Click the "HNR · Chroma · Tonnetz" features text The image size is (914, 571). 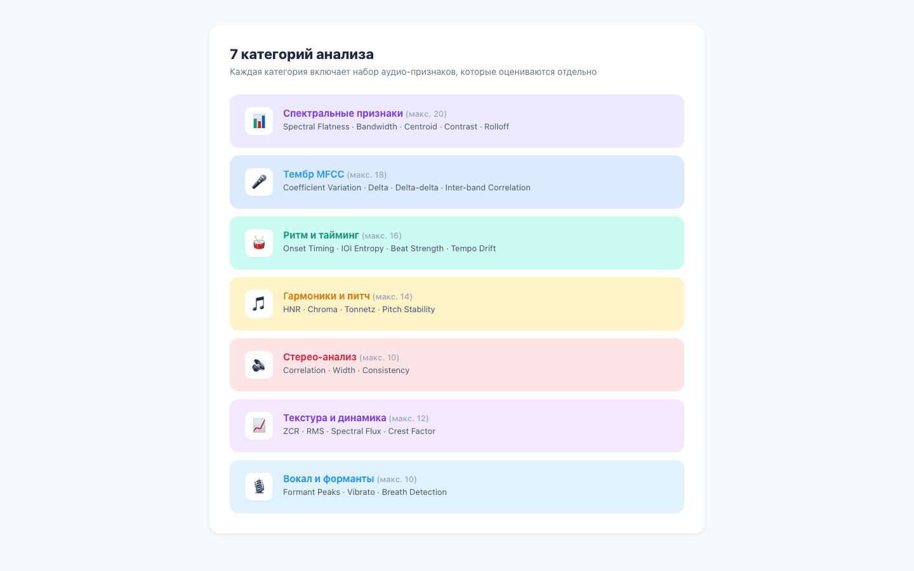pyautogui.click(x=359, y=310)
